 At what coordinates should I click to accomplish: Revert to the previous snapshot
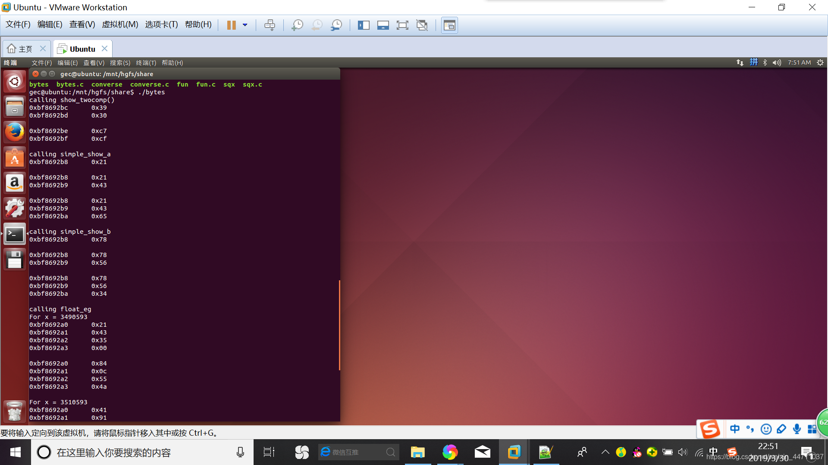tap(317, 25)
